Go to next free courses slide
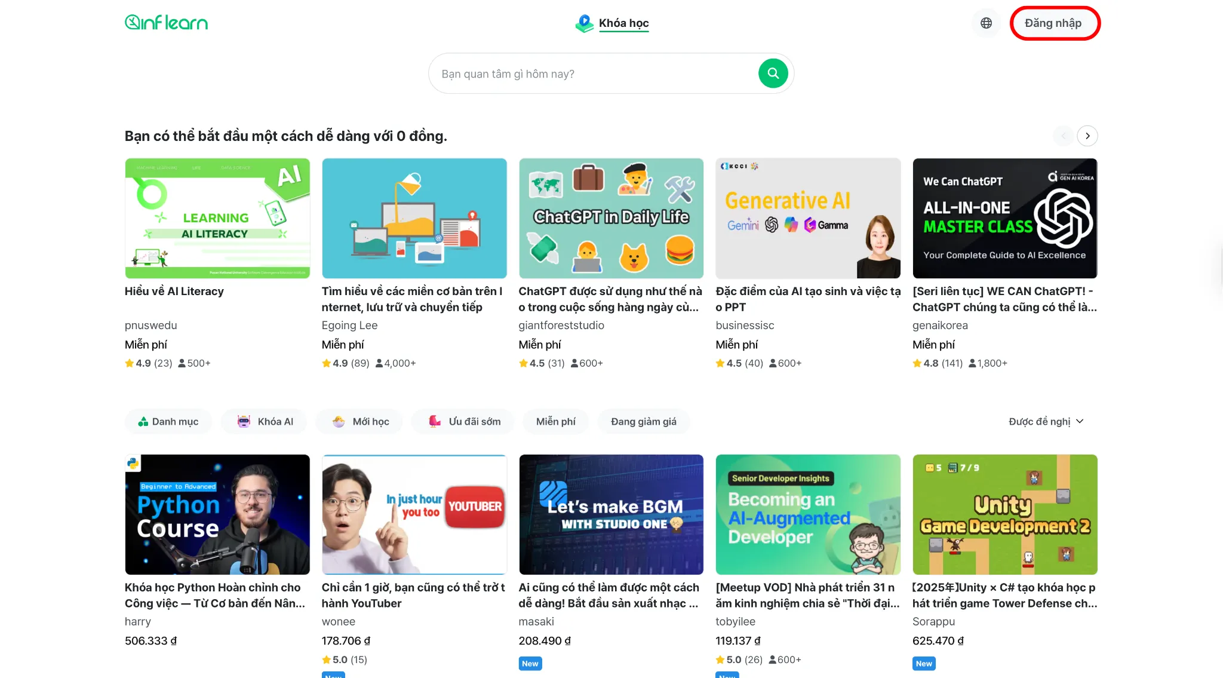 coord(1087,136)
